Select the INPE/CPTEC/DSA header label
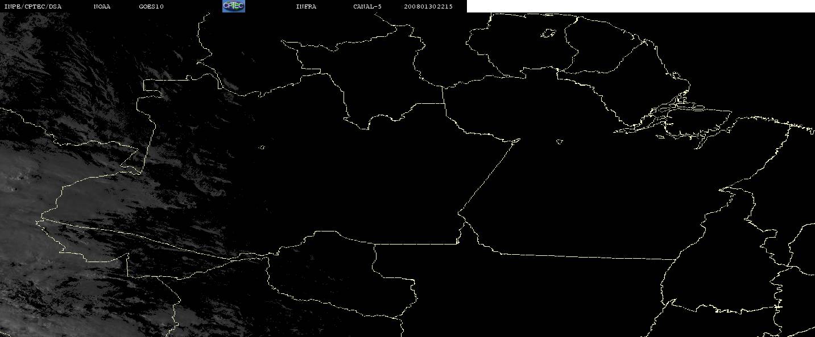 point(32,7)
